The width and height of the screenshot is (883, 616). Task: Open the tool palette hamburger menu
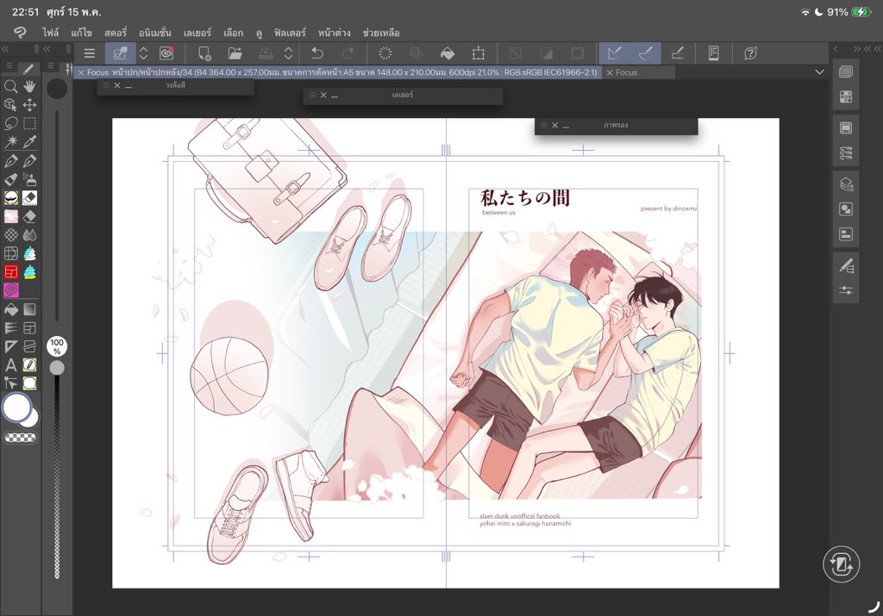tap(9, 66)
